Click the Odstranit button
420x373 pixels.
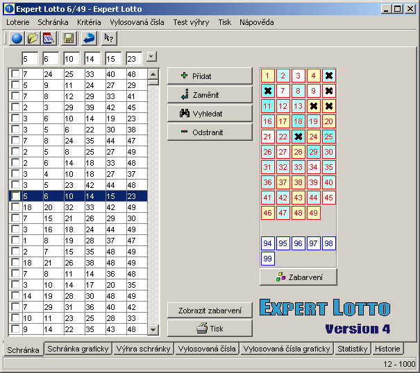pyautogui.click(x=210, y=132)
